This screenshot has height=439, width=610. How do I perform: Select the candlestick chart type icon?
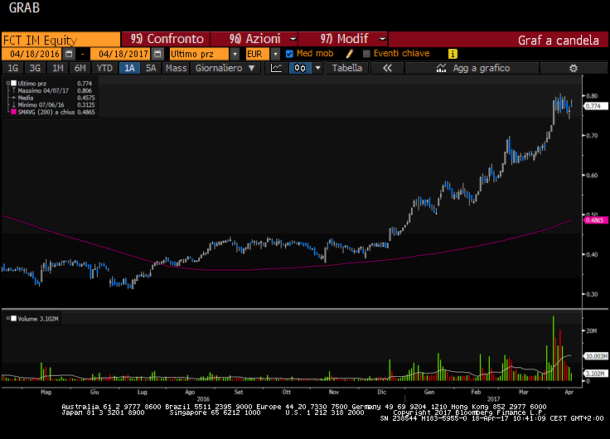[x=300, y=68]
